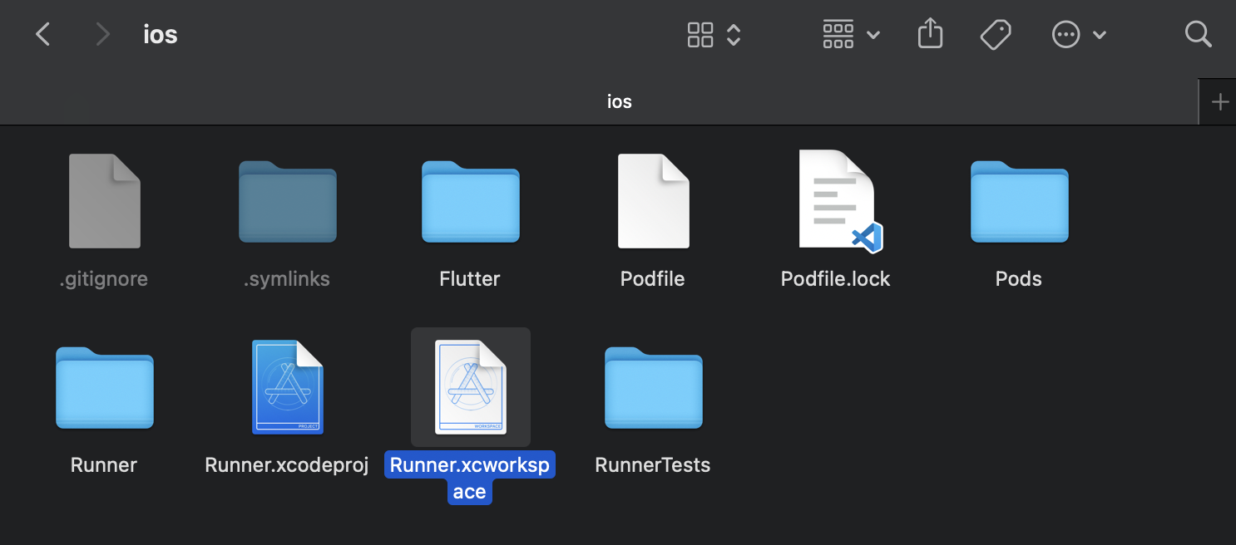Click the Runner.xcodeproj file name
1236x545 pixels.
coord(287,465)
